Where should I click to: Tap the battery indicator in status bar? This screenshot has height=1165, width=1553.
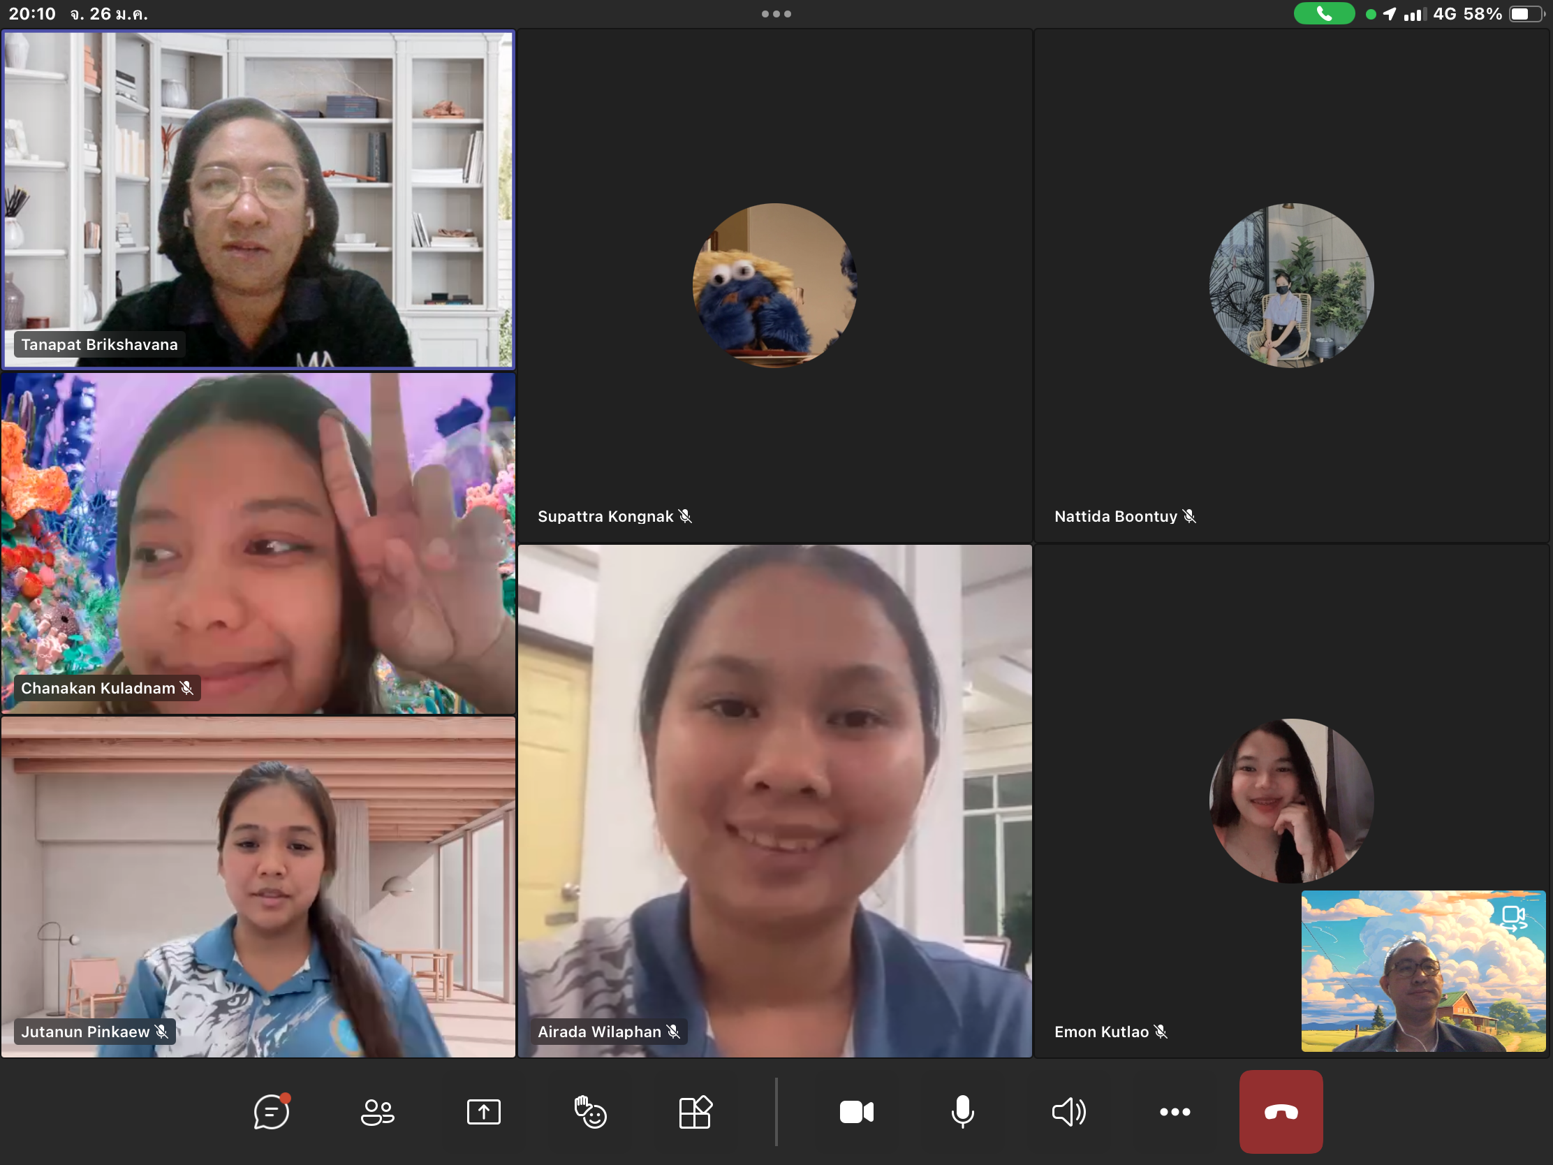1526,13
